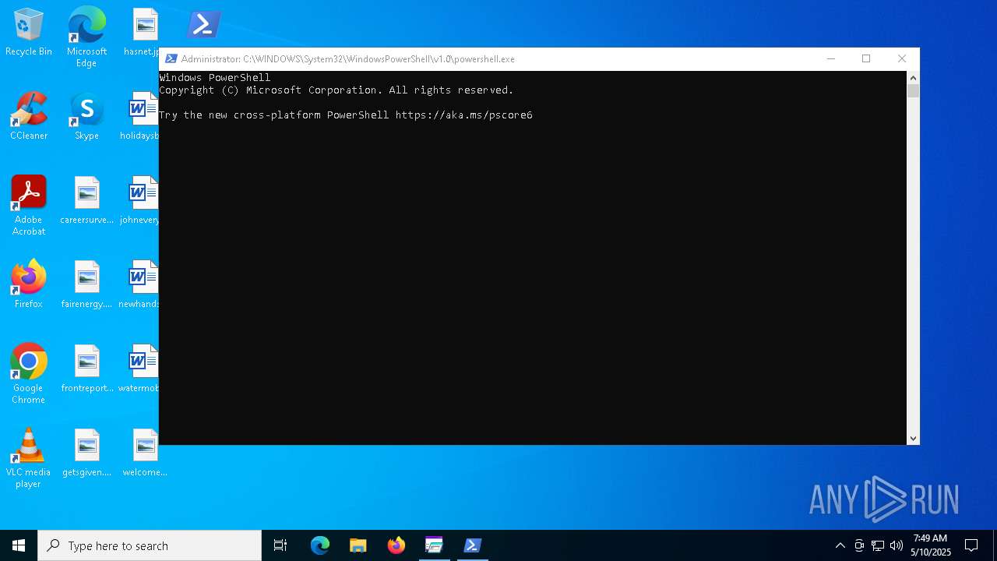Click the taskbar search box
Screen dimensions: 997x561
150,545
